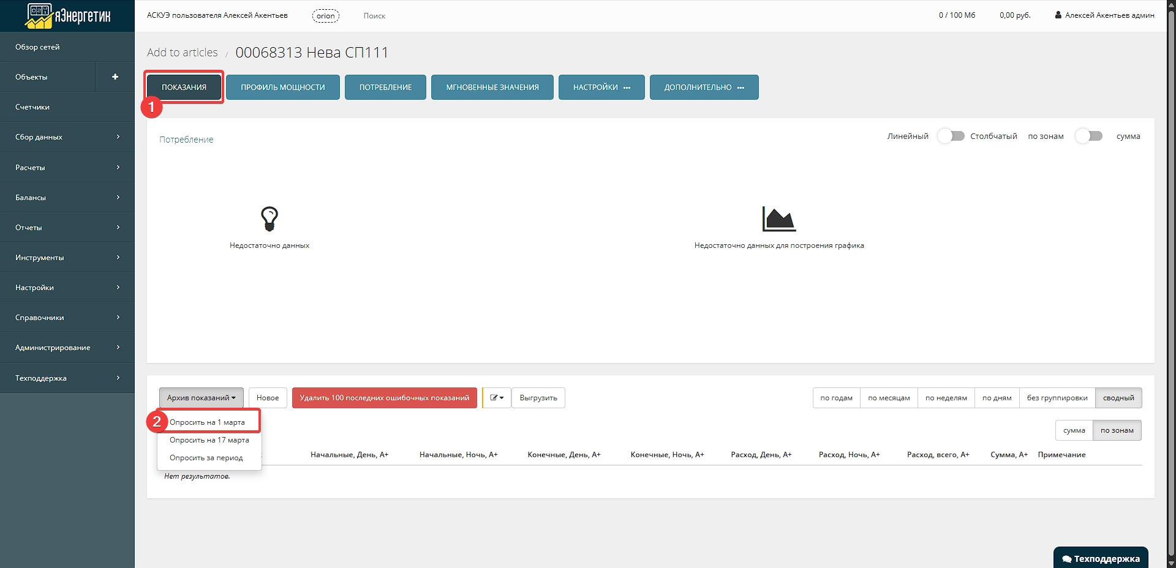Choose Опросить на 17 марта option
Image resolution: width=1176 pixels, height=568 pixels.
point(209,440)
